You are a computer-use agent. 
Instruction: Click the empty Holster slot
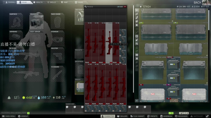click(57, 56)
